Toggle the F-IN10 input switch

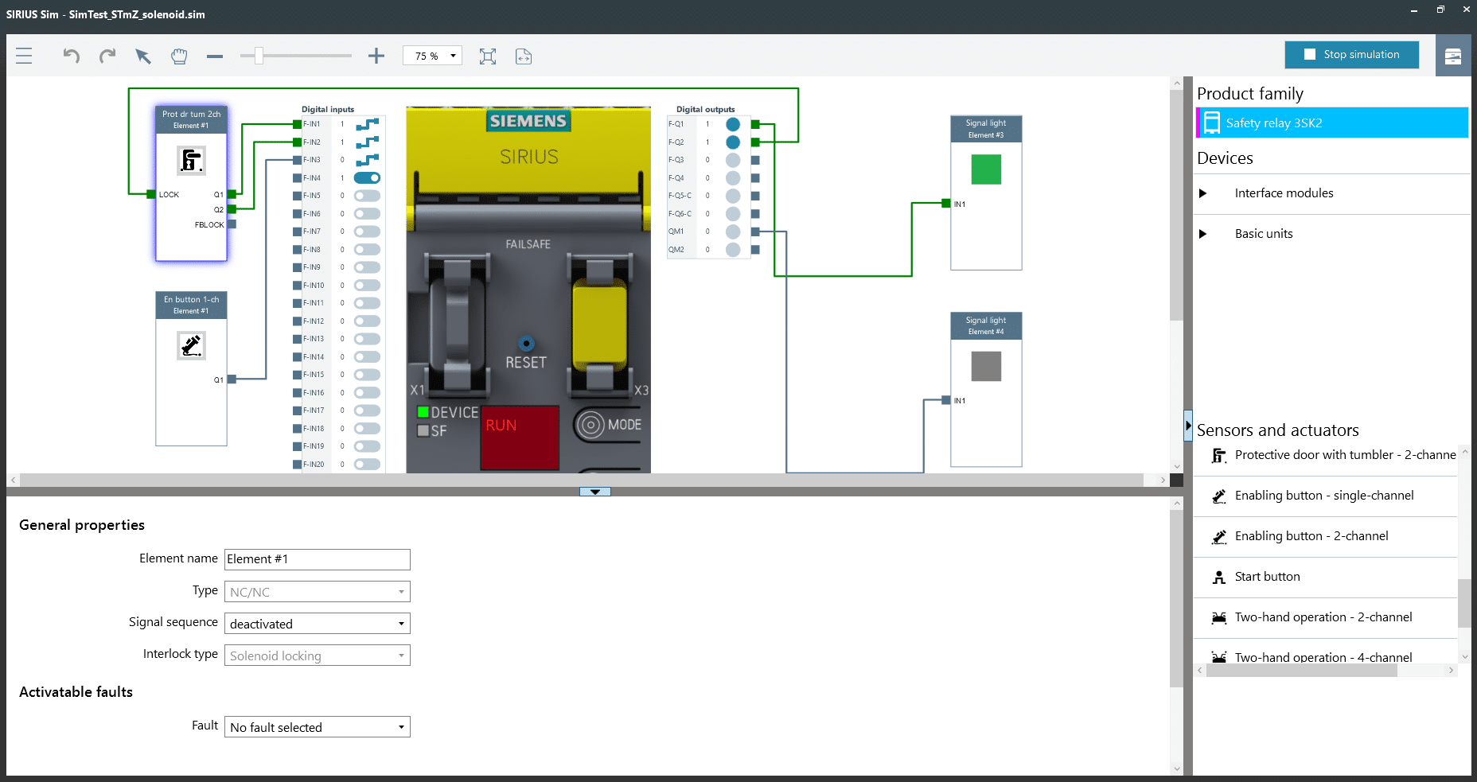point(367,286)
